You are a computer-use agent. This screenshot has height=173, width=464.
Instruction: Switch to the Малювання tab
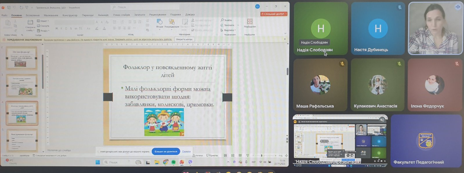pos(51,15)
